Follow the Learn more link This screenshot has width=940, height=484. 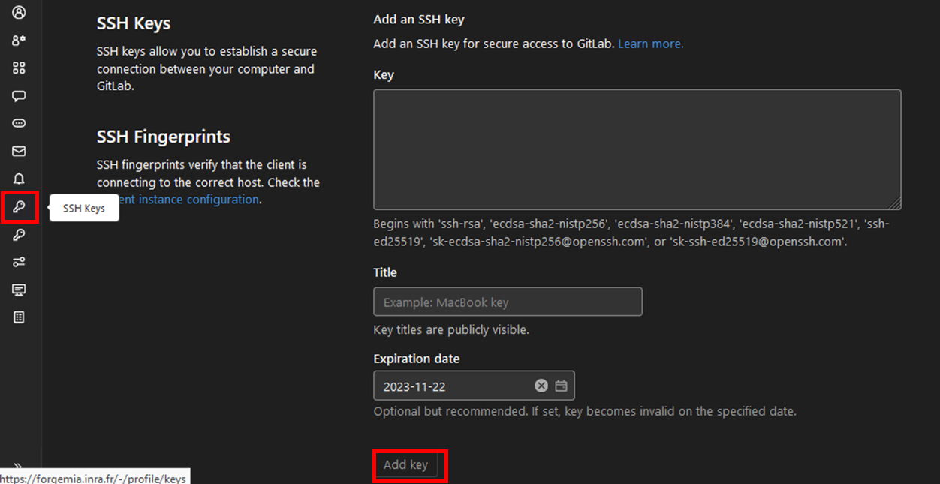[x=650, y=44]
